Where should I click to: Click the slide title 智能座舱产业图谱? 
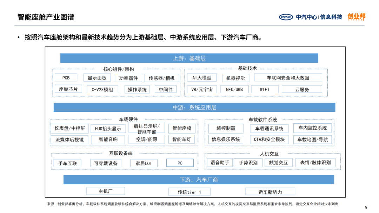46,17
